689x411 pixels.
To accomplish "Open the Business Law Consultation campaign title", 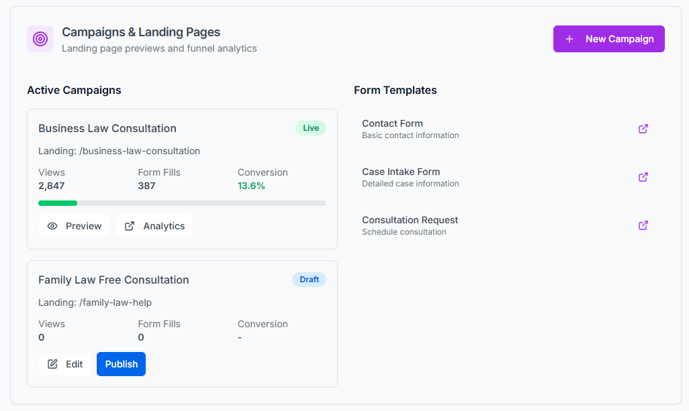I will [x=107, y=128].
